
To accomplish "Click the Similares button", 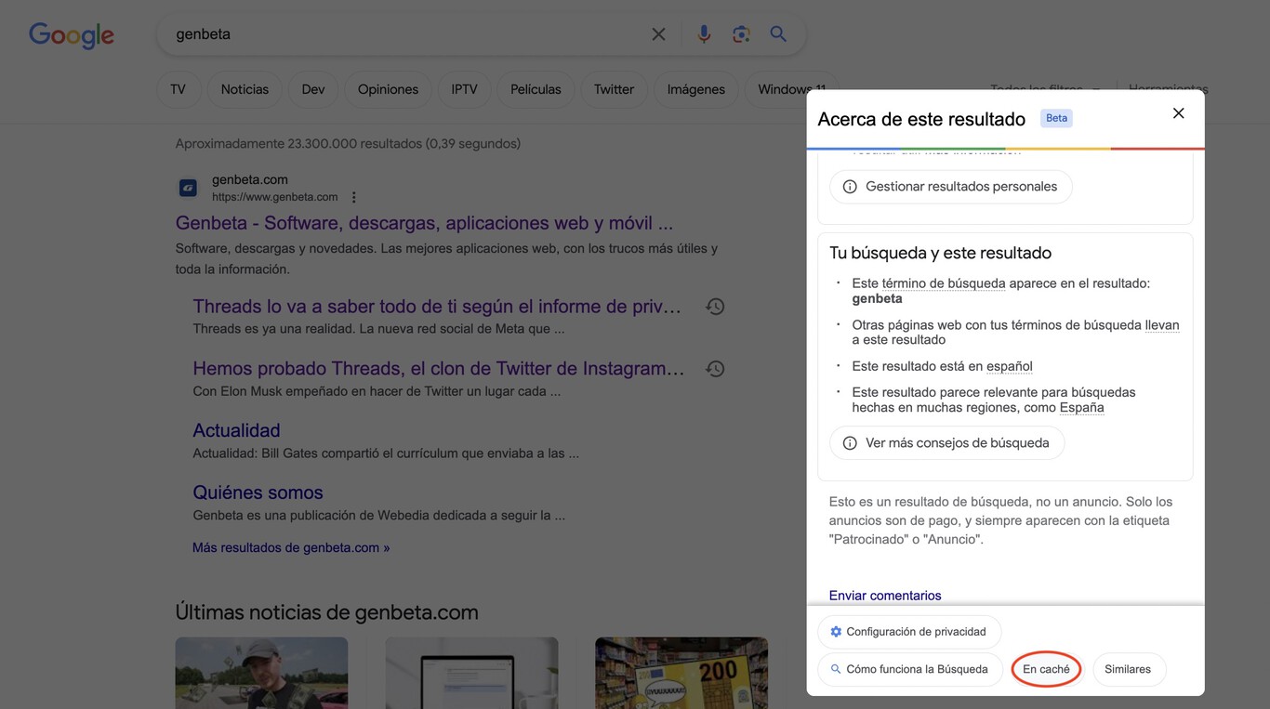I will (1129, 668).
